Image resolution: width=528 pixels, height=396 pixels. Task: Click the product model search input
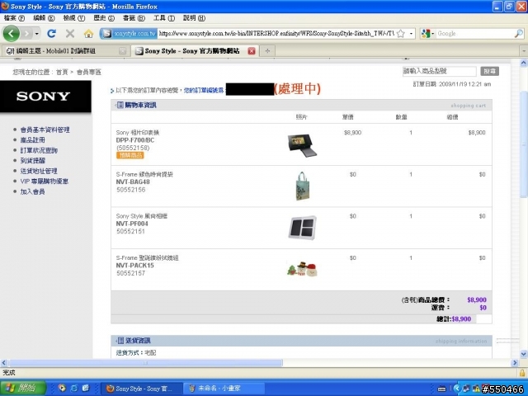point(439,71)
